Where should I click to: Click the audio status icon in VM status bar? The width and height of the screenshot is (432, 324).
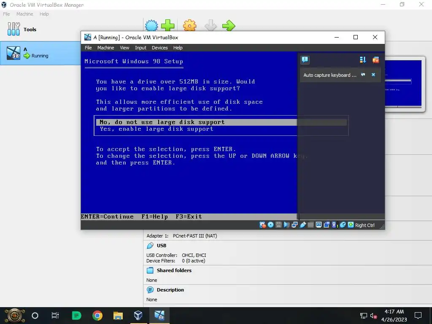pyautogui.click(x=286, y=225)
